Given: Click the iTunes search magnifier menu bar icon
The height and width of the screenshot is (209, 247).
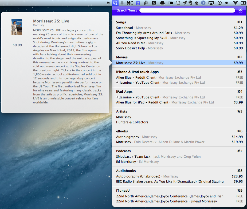Looking at the screenshot, I should click(x=115, y=3).
